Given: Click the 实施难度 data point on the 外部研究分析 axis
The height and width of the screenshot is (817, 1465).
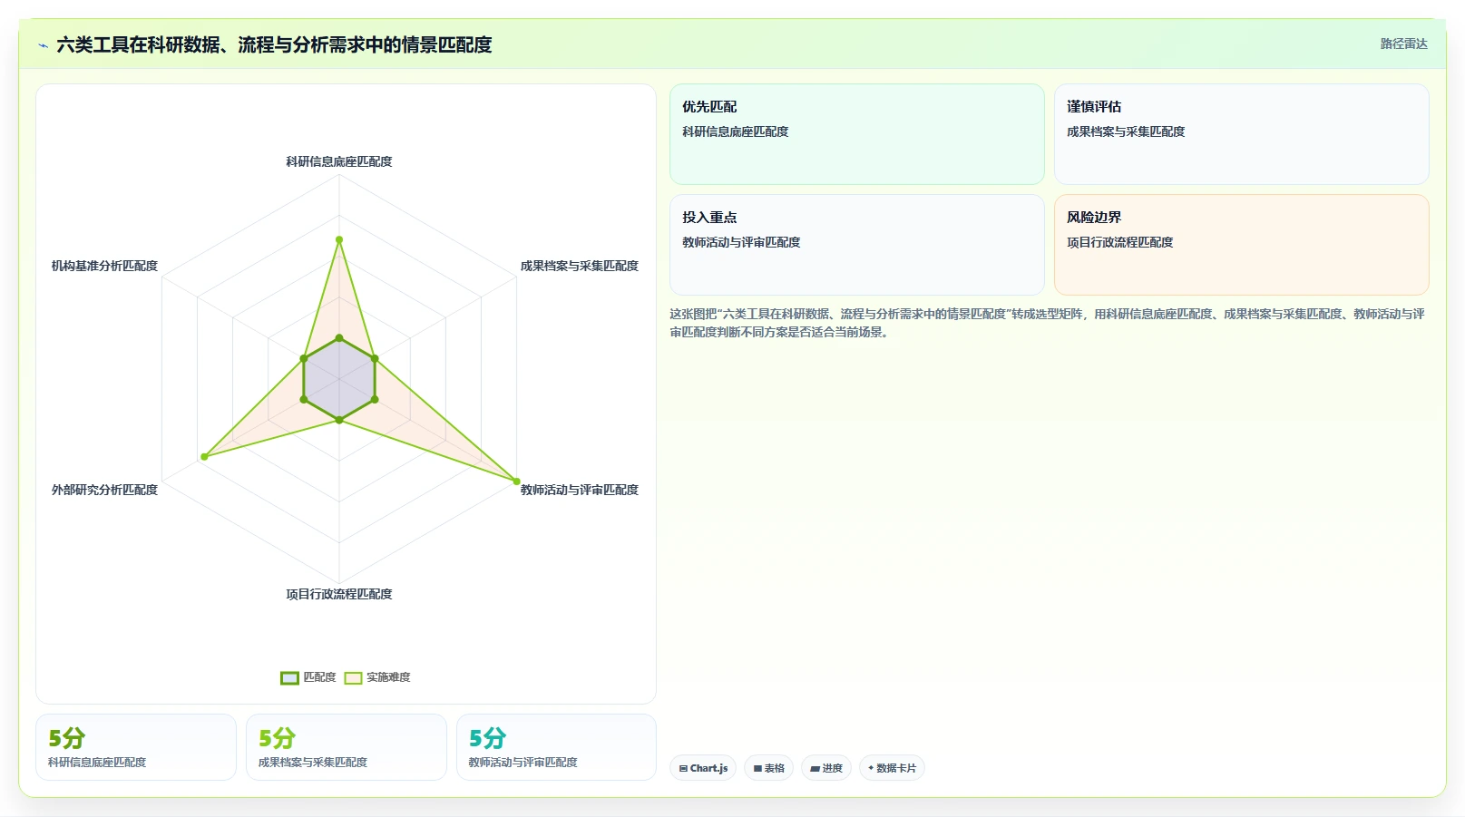Looking at the screenshot, I should pyautogui.click(x=204, y=457).
